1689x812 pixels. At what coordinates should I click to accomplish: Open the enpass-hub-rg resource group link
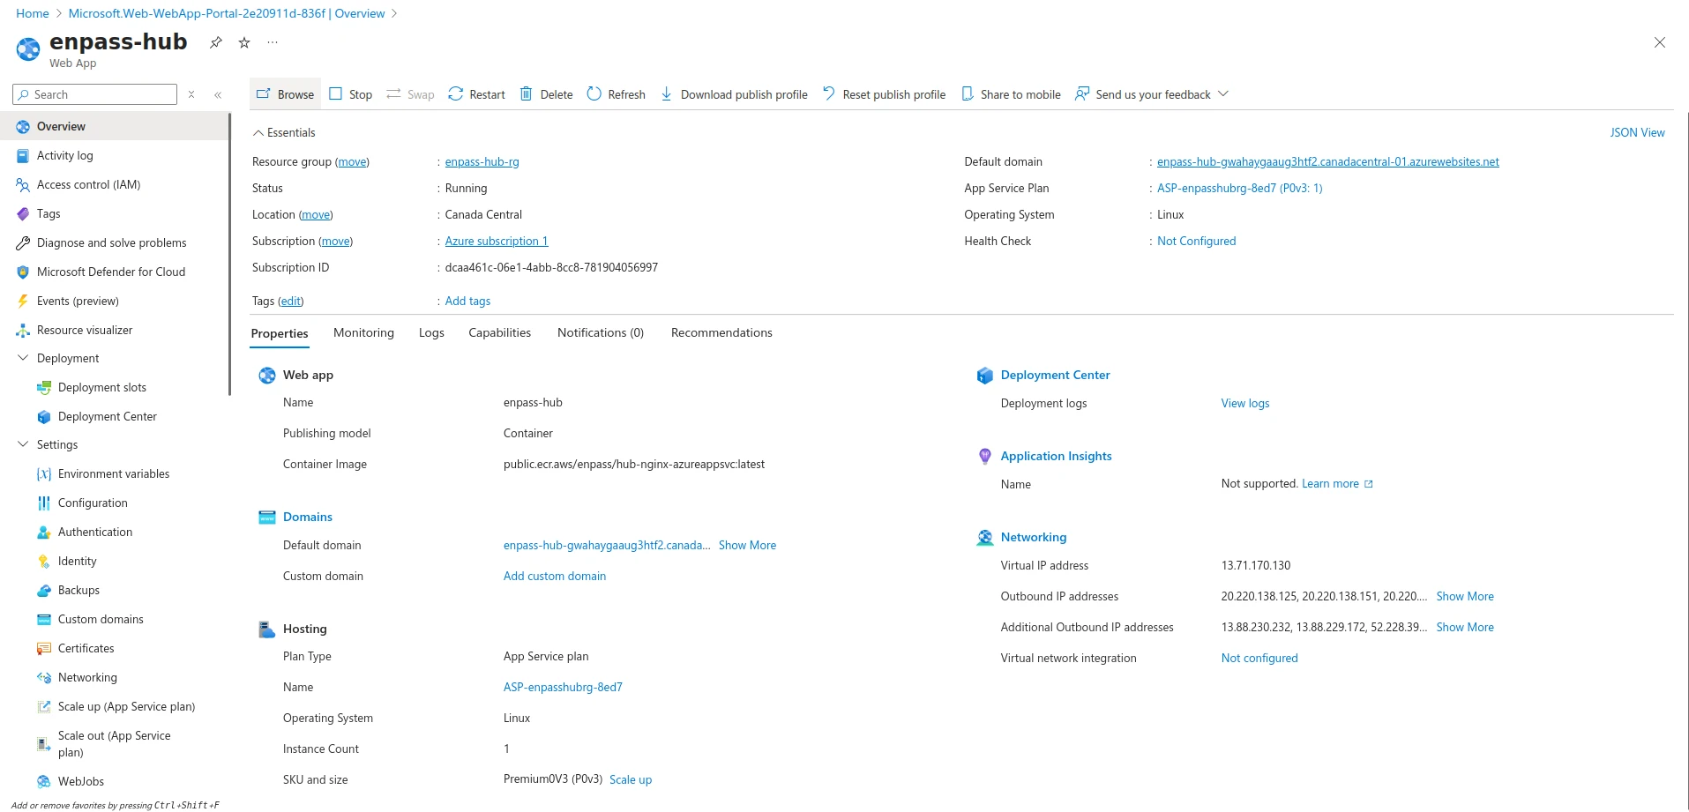tap(482, 161)
